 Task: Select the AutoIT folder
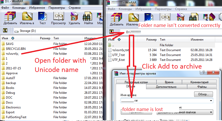click(11, 78)
